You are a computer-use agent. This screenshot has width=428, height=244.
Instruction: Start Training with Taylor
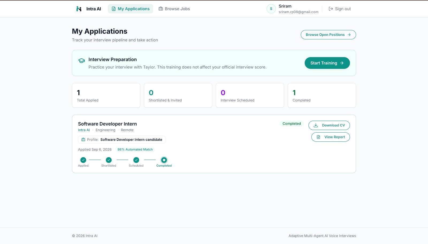tap(327, 63)
